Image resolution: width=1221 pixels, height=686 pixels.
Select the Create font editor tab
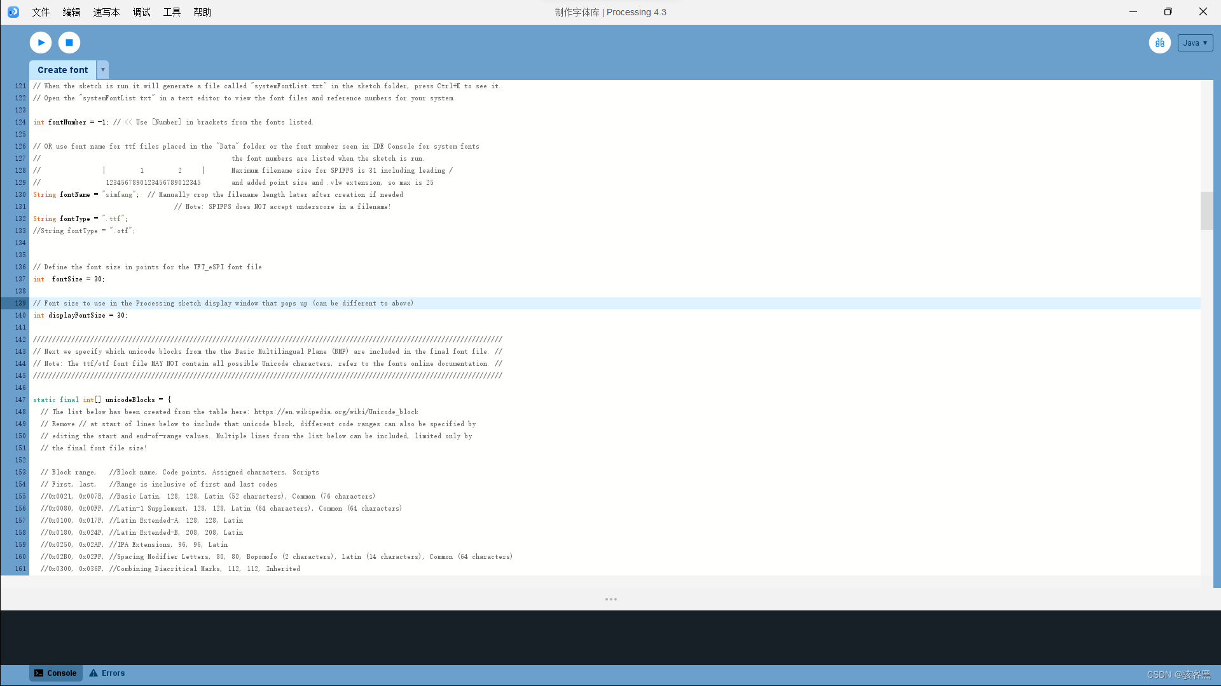point(62,70)
